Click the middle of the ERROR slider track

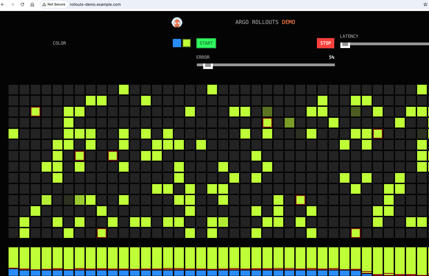(x=266, y=65)
